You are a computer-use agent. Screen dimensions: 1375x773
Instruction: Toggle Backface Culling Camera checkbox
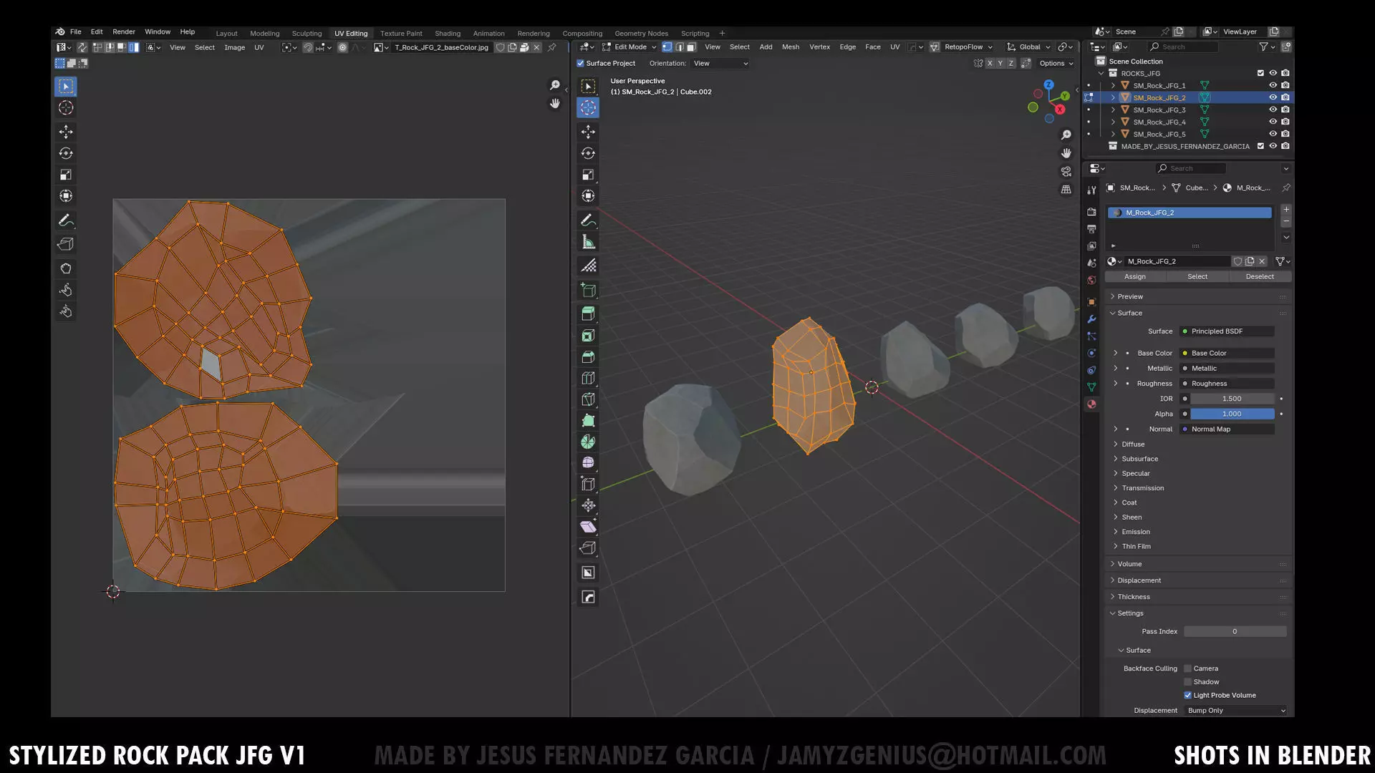[1187, 669]
